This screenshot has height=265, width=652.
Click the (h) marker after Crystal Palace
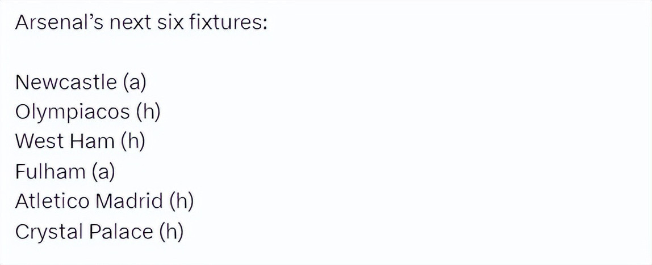tap(171, 231)
